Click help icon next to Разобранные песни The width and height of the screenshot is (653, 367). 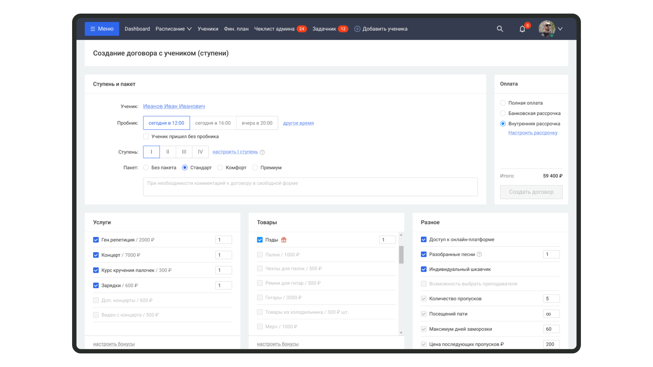[479, 255]
